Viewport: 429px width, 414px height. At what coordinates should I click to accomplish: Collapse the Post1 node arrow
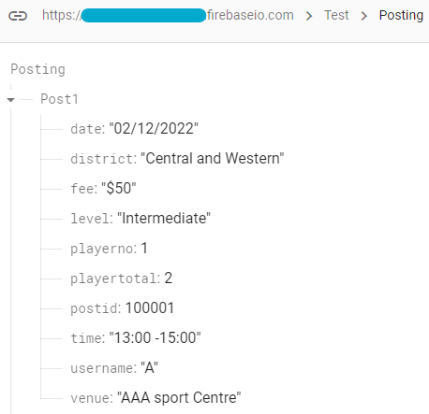pyautogui.click(x=11, y=100)
